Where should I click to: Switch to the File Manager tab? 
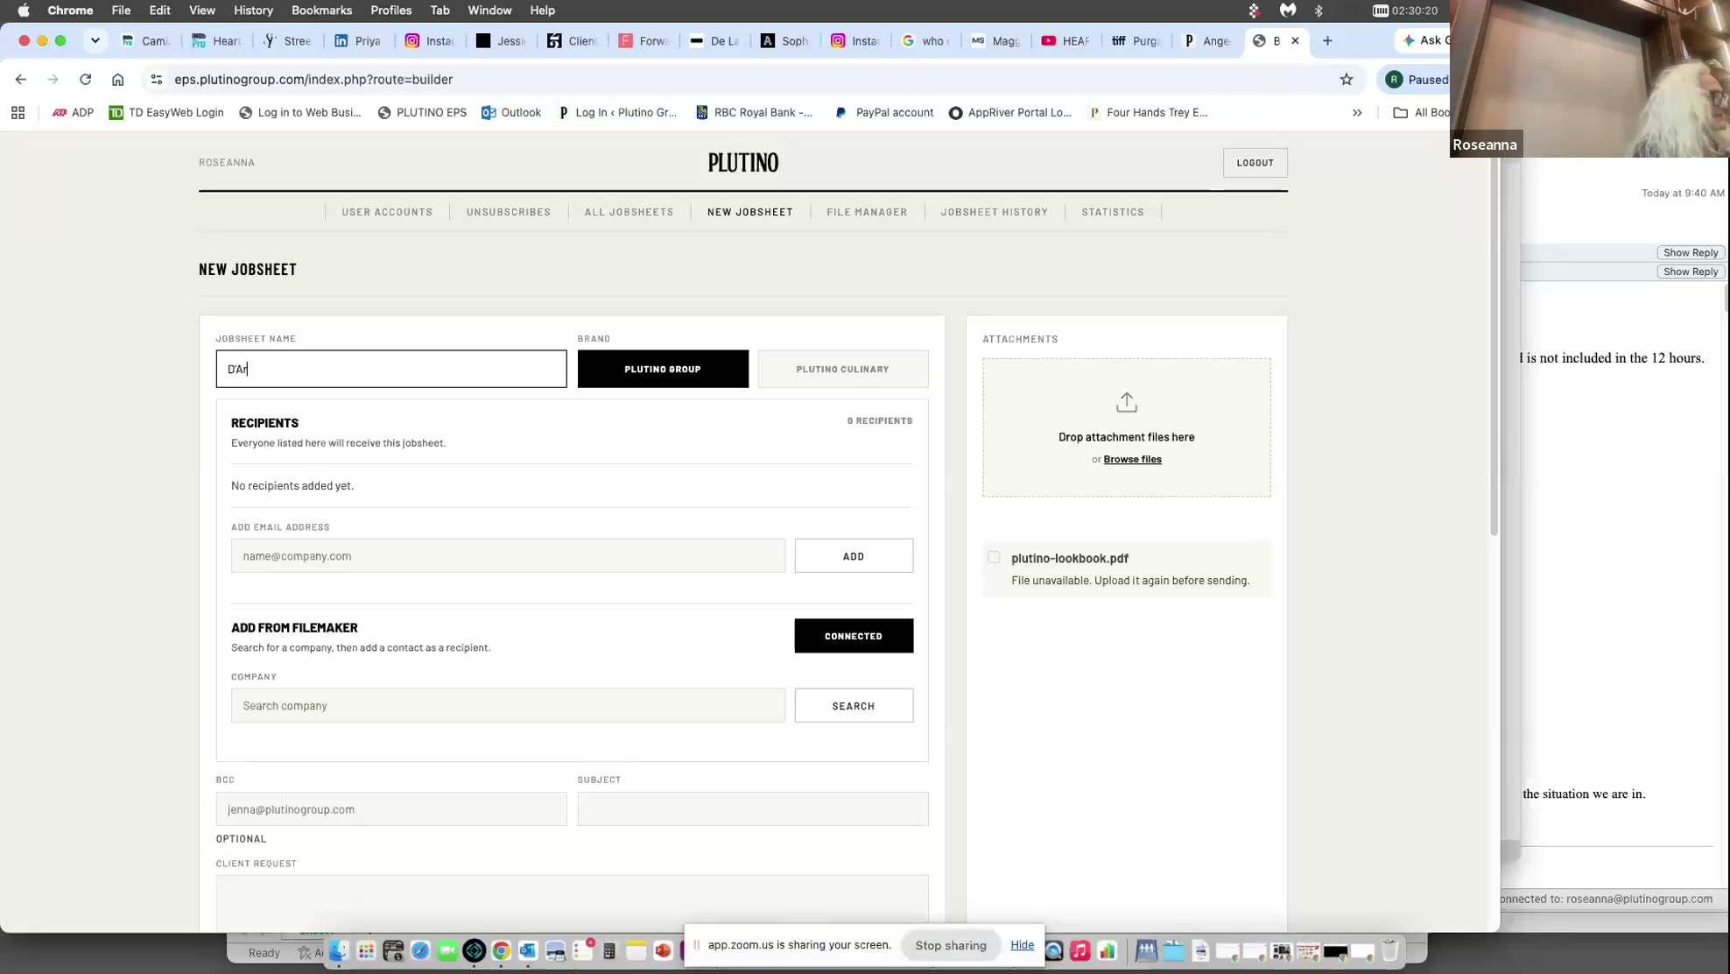point(867,212)
